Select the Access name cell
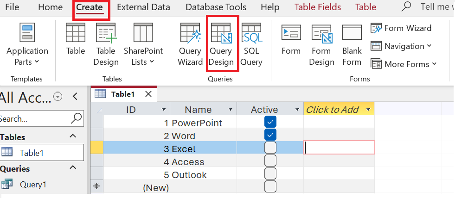This screenshot has height=198, width=455. click(x=204, y=161)
